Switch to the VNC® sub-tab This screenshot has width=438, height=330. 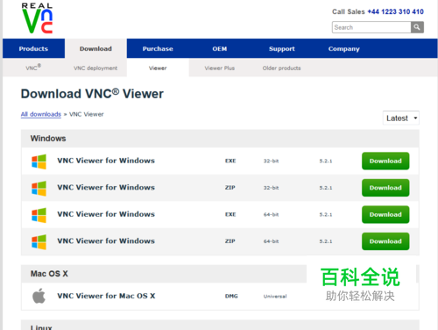point(33,68)
